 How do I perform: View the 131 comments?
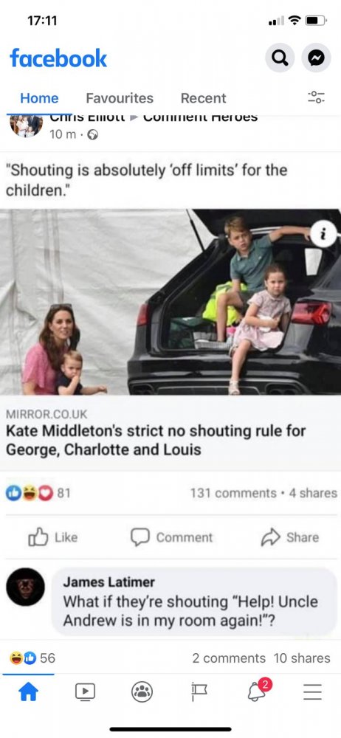tap(233, 493)
